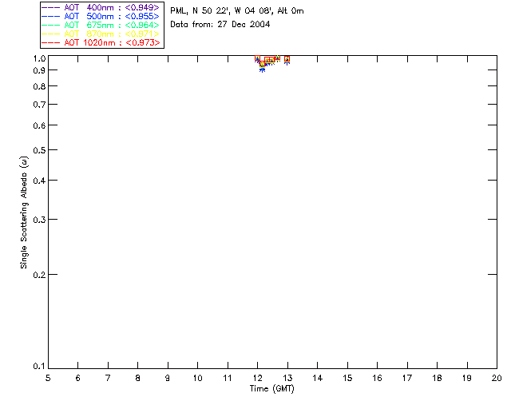
Task: Click the x-axis label 9
Action: (x=168, y=378)
